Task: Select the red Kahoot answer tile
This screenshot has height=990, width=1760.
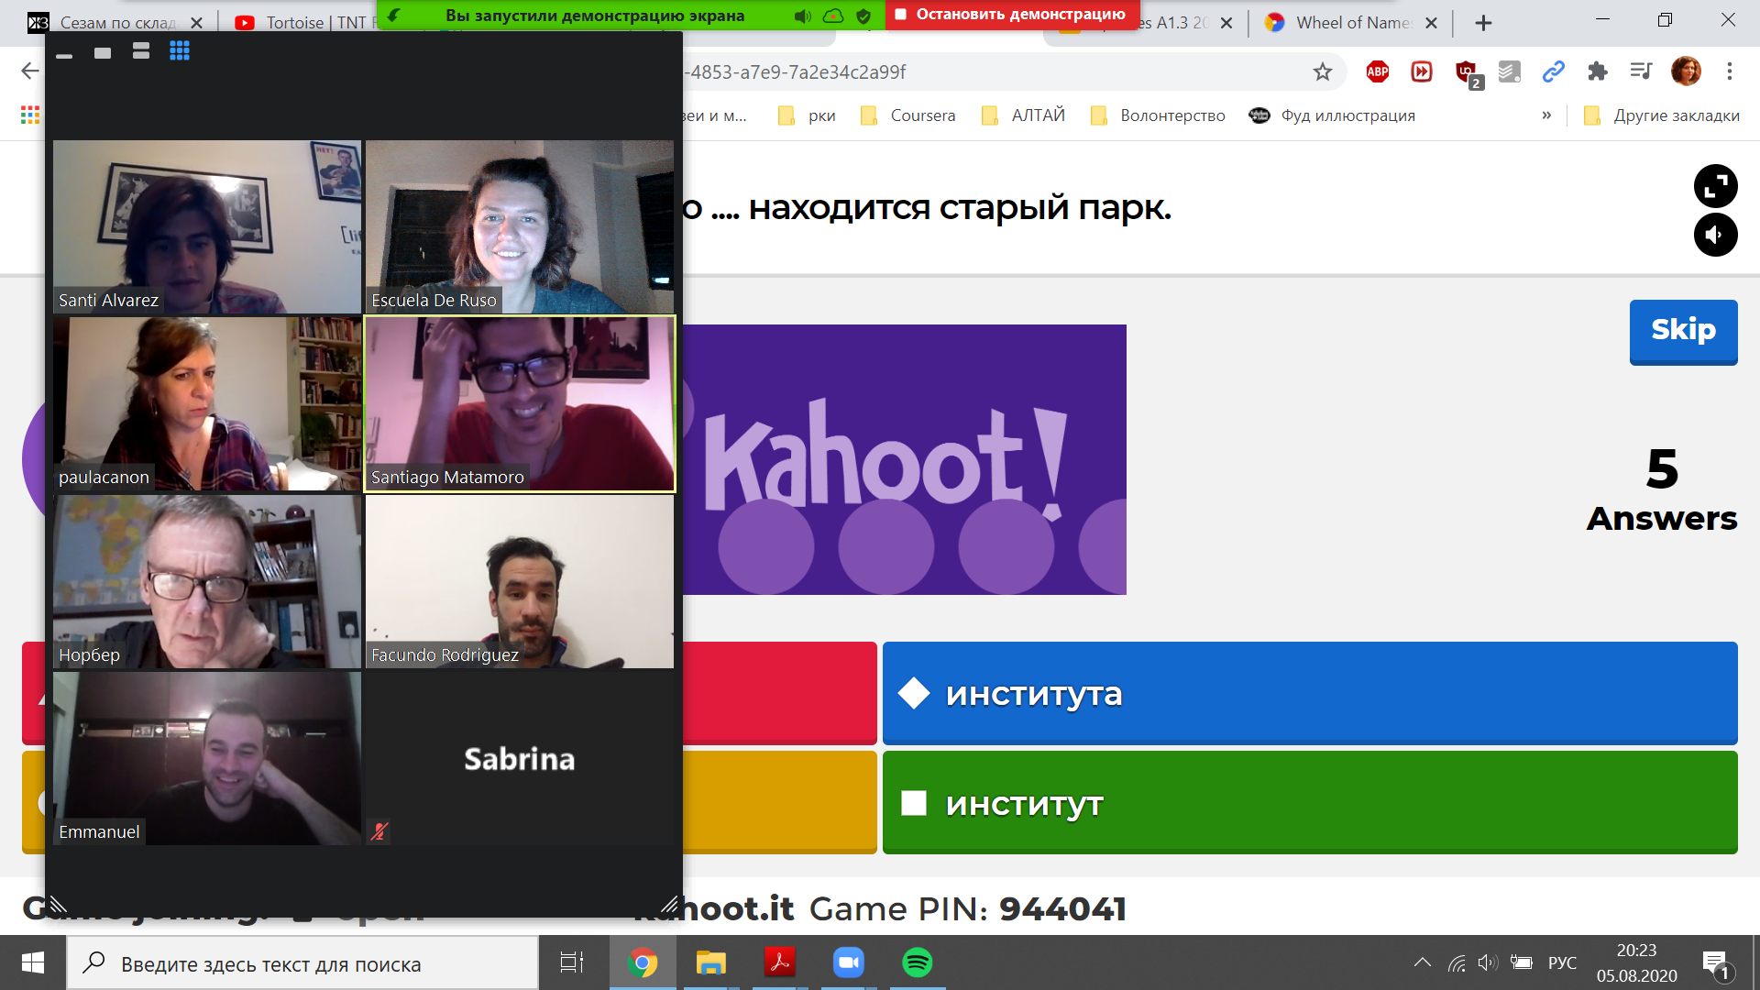Action: click(779, 693)
